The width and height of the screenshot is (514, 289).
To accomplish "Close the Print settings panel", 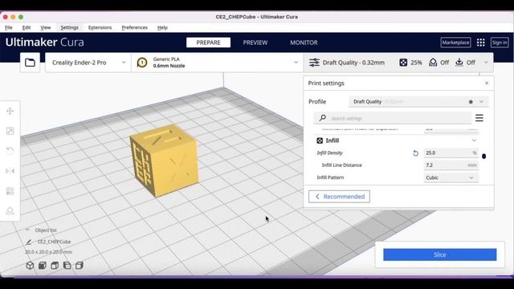I will 487,83.
